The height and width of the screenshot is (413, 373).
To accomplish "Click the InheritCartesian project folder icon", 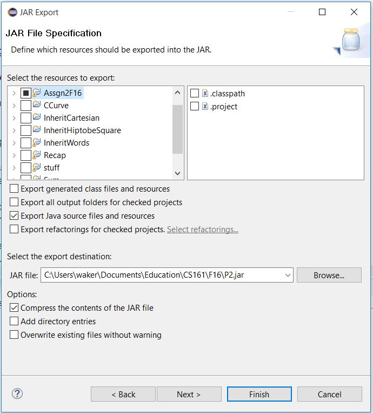I will click(x=37, y=117).
